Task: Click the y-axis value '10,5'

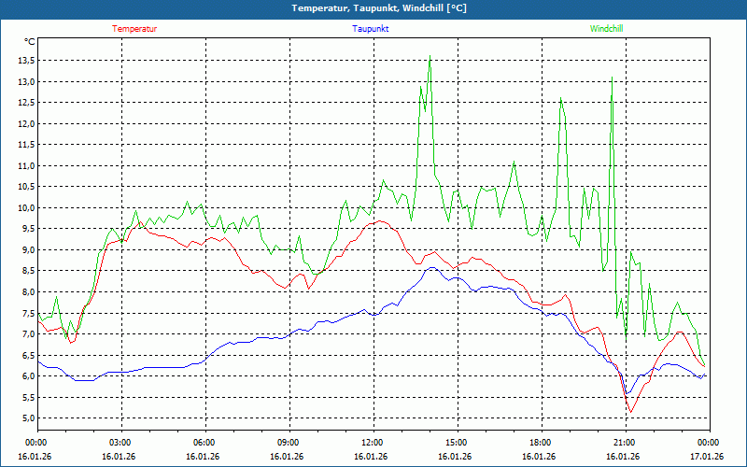Action: (26, 187)
